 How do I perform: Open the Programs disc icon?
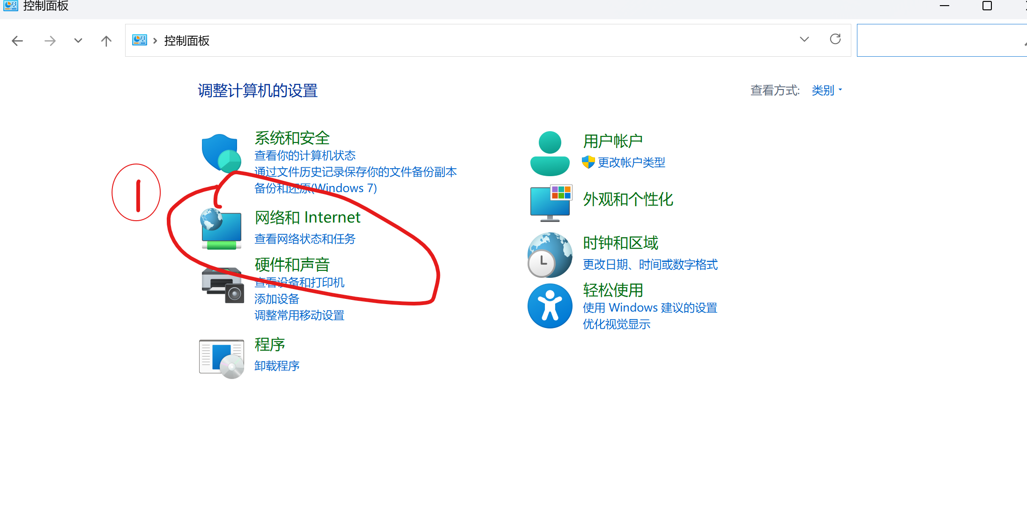click(222, 358)
